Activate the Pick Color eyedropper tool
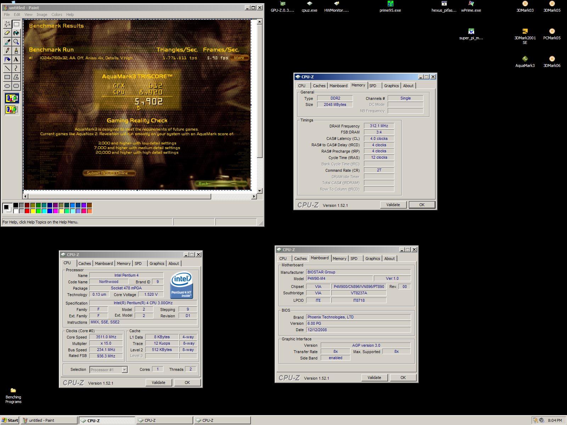This screenshot has height=425, width=567. pos(7,42)
